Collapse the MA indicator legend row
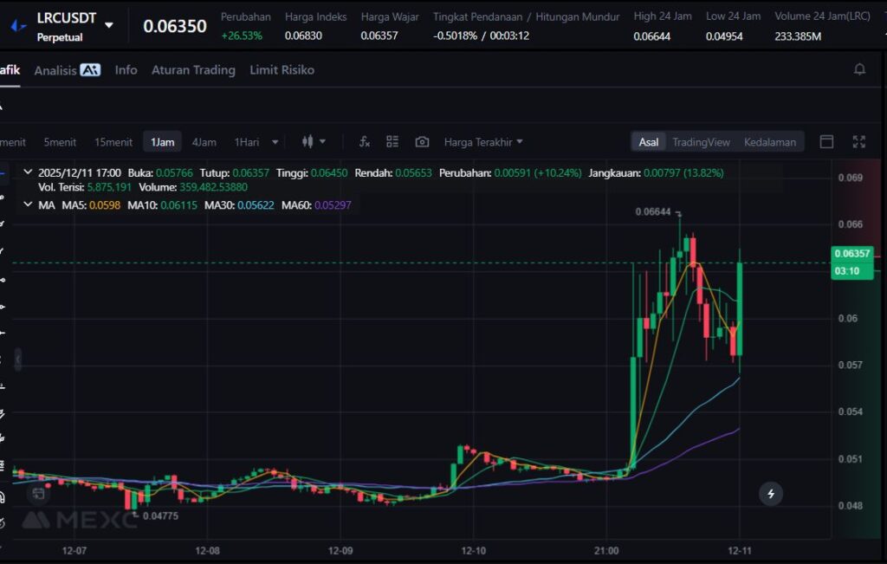The image size is (887, 564). (28, 204)
